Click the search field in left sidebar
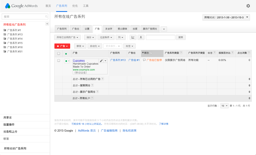256x155 pixels. click(x=24, y=17)
